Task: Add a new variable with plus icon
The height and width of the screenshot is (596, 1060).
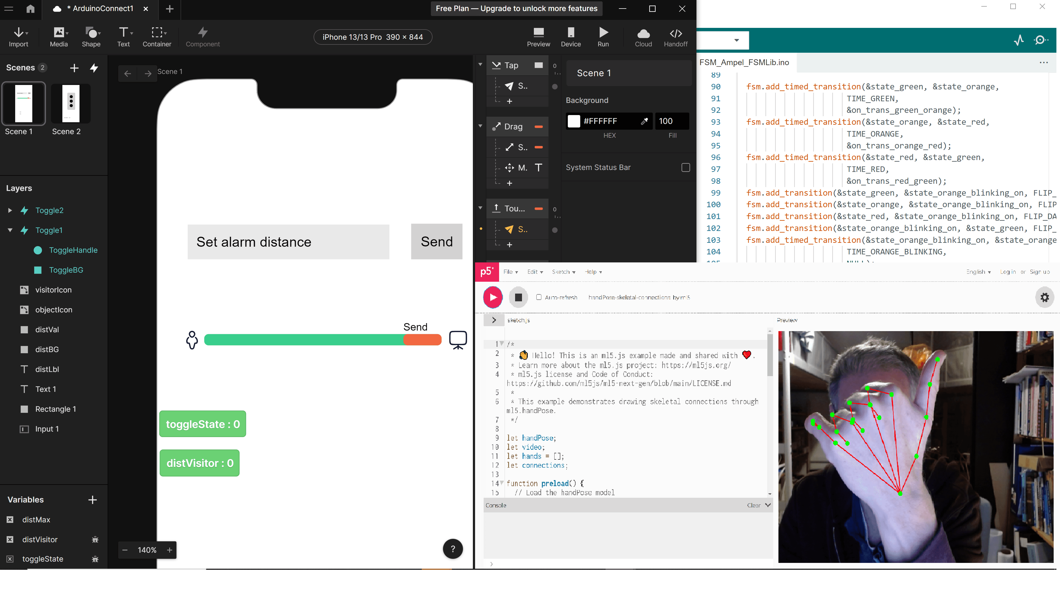Action: 92,500
